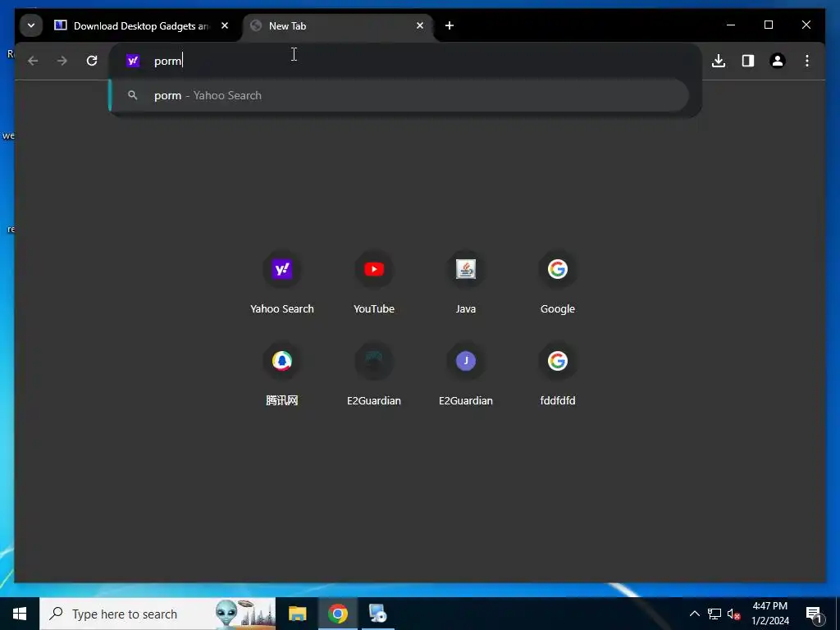Close the Download Desktop Gadgets tab

tap(225, 25)
